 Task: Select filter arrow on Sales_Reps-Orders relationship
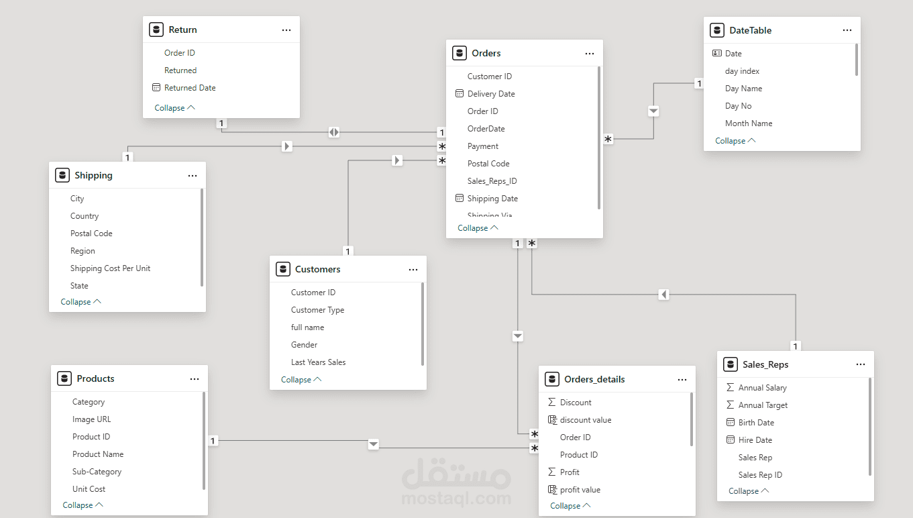(663, 294)
